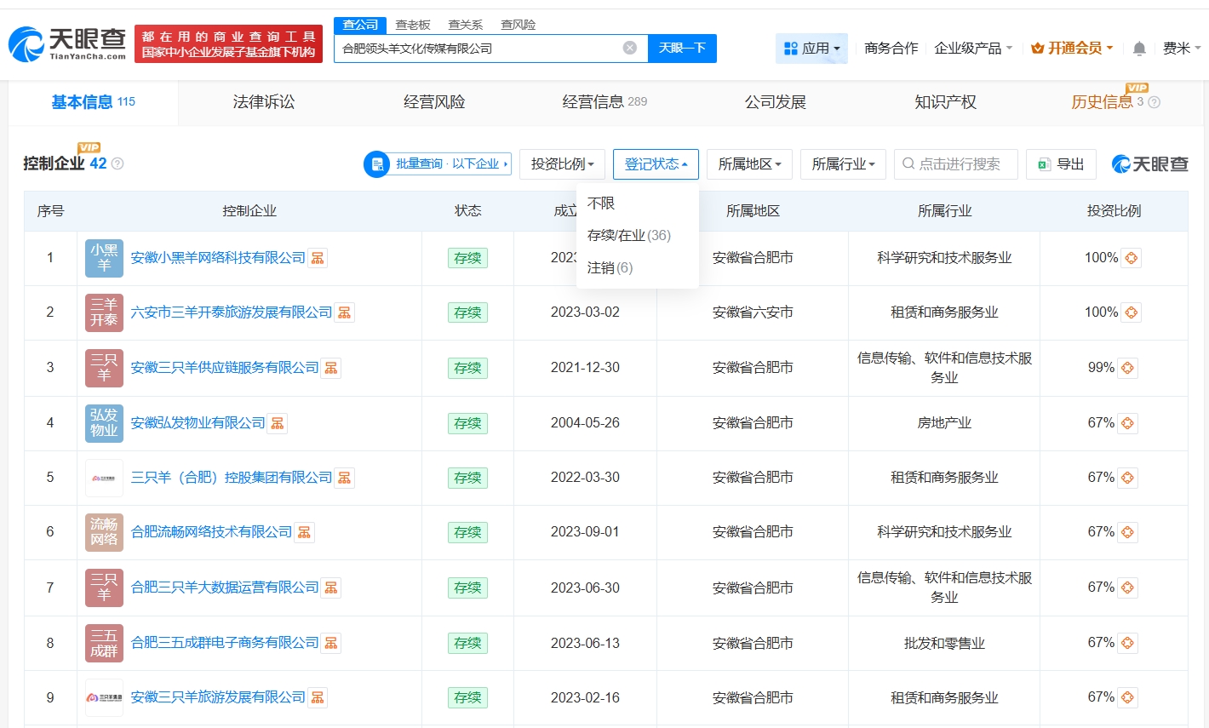Screen dimensions: 1209x728
Task: Open the 投资比例 filter dropdown
Action: point(562,164)
